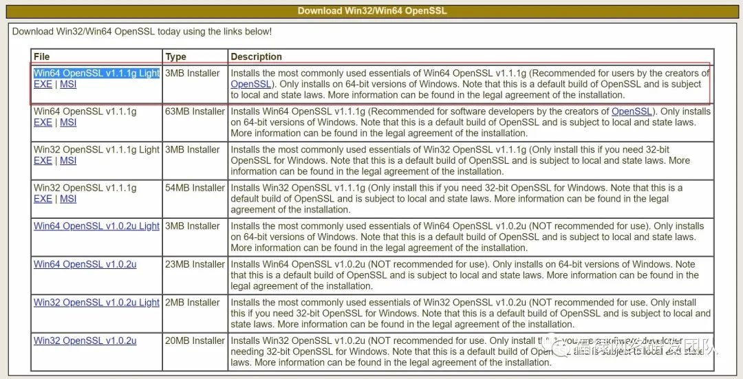This screenshot has width=743, height=379.
Task: Click the 'Download Win32/Win64 OpenSSL today' intro text
Action: click(x=142, y=32)
